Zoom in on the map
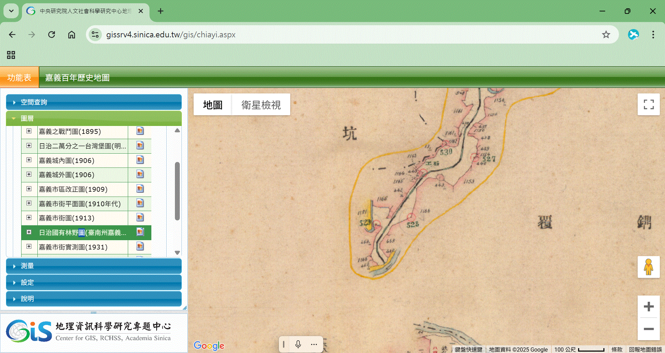Screen dimensions: 665x353 tap(648, 307)
